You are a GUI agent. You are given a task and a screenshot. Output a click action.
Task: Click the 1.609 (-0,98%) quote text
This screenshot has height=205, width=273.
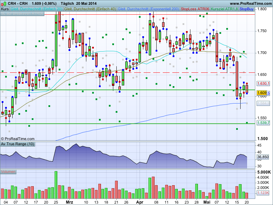click(x=44, y=3)
